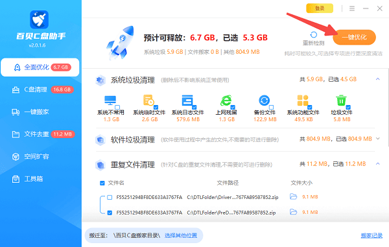Click the 重新检测 rescan icon
This screenshot has width=389, height=247.
314,35
